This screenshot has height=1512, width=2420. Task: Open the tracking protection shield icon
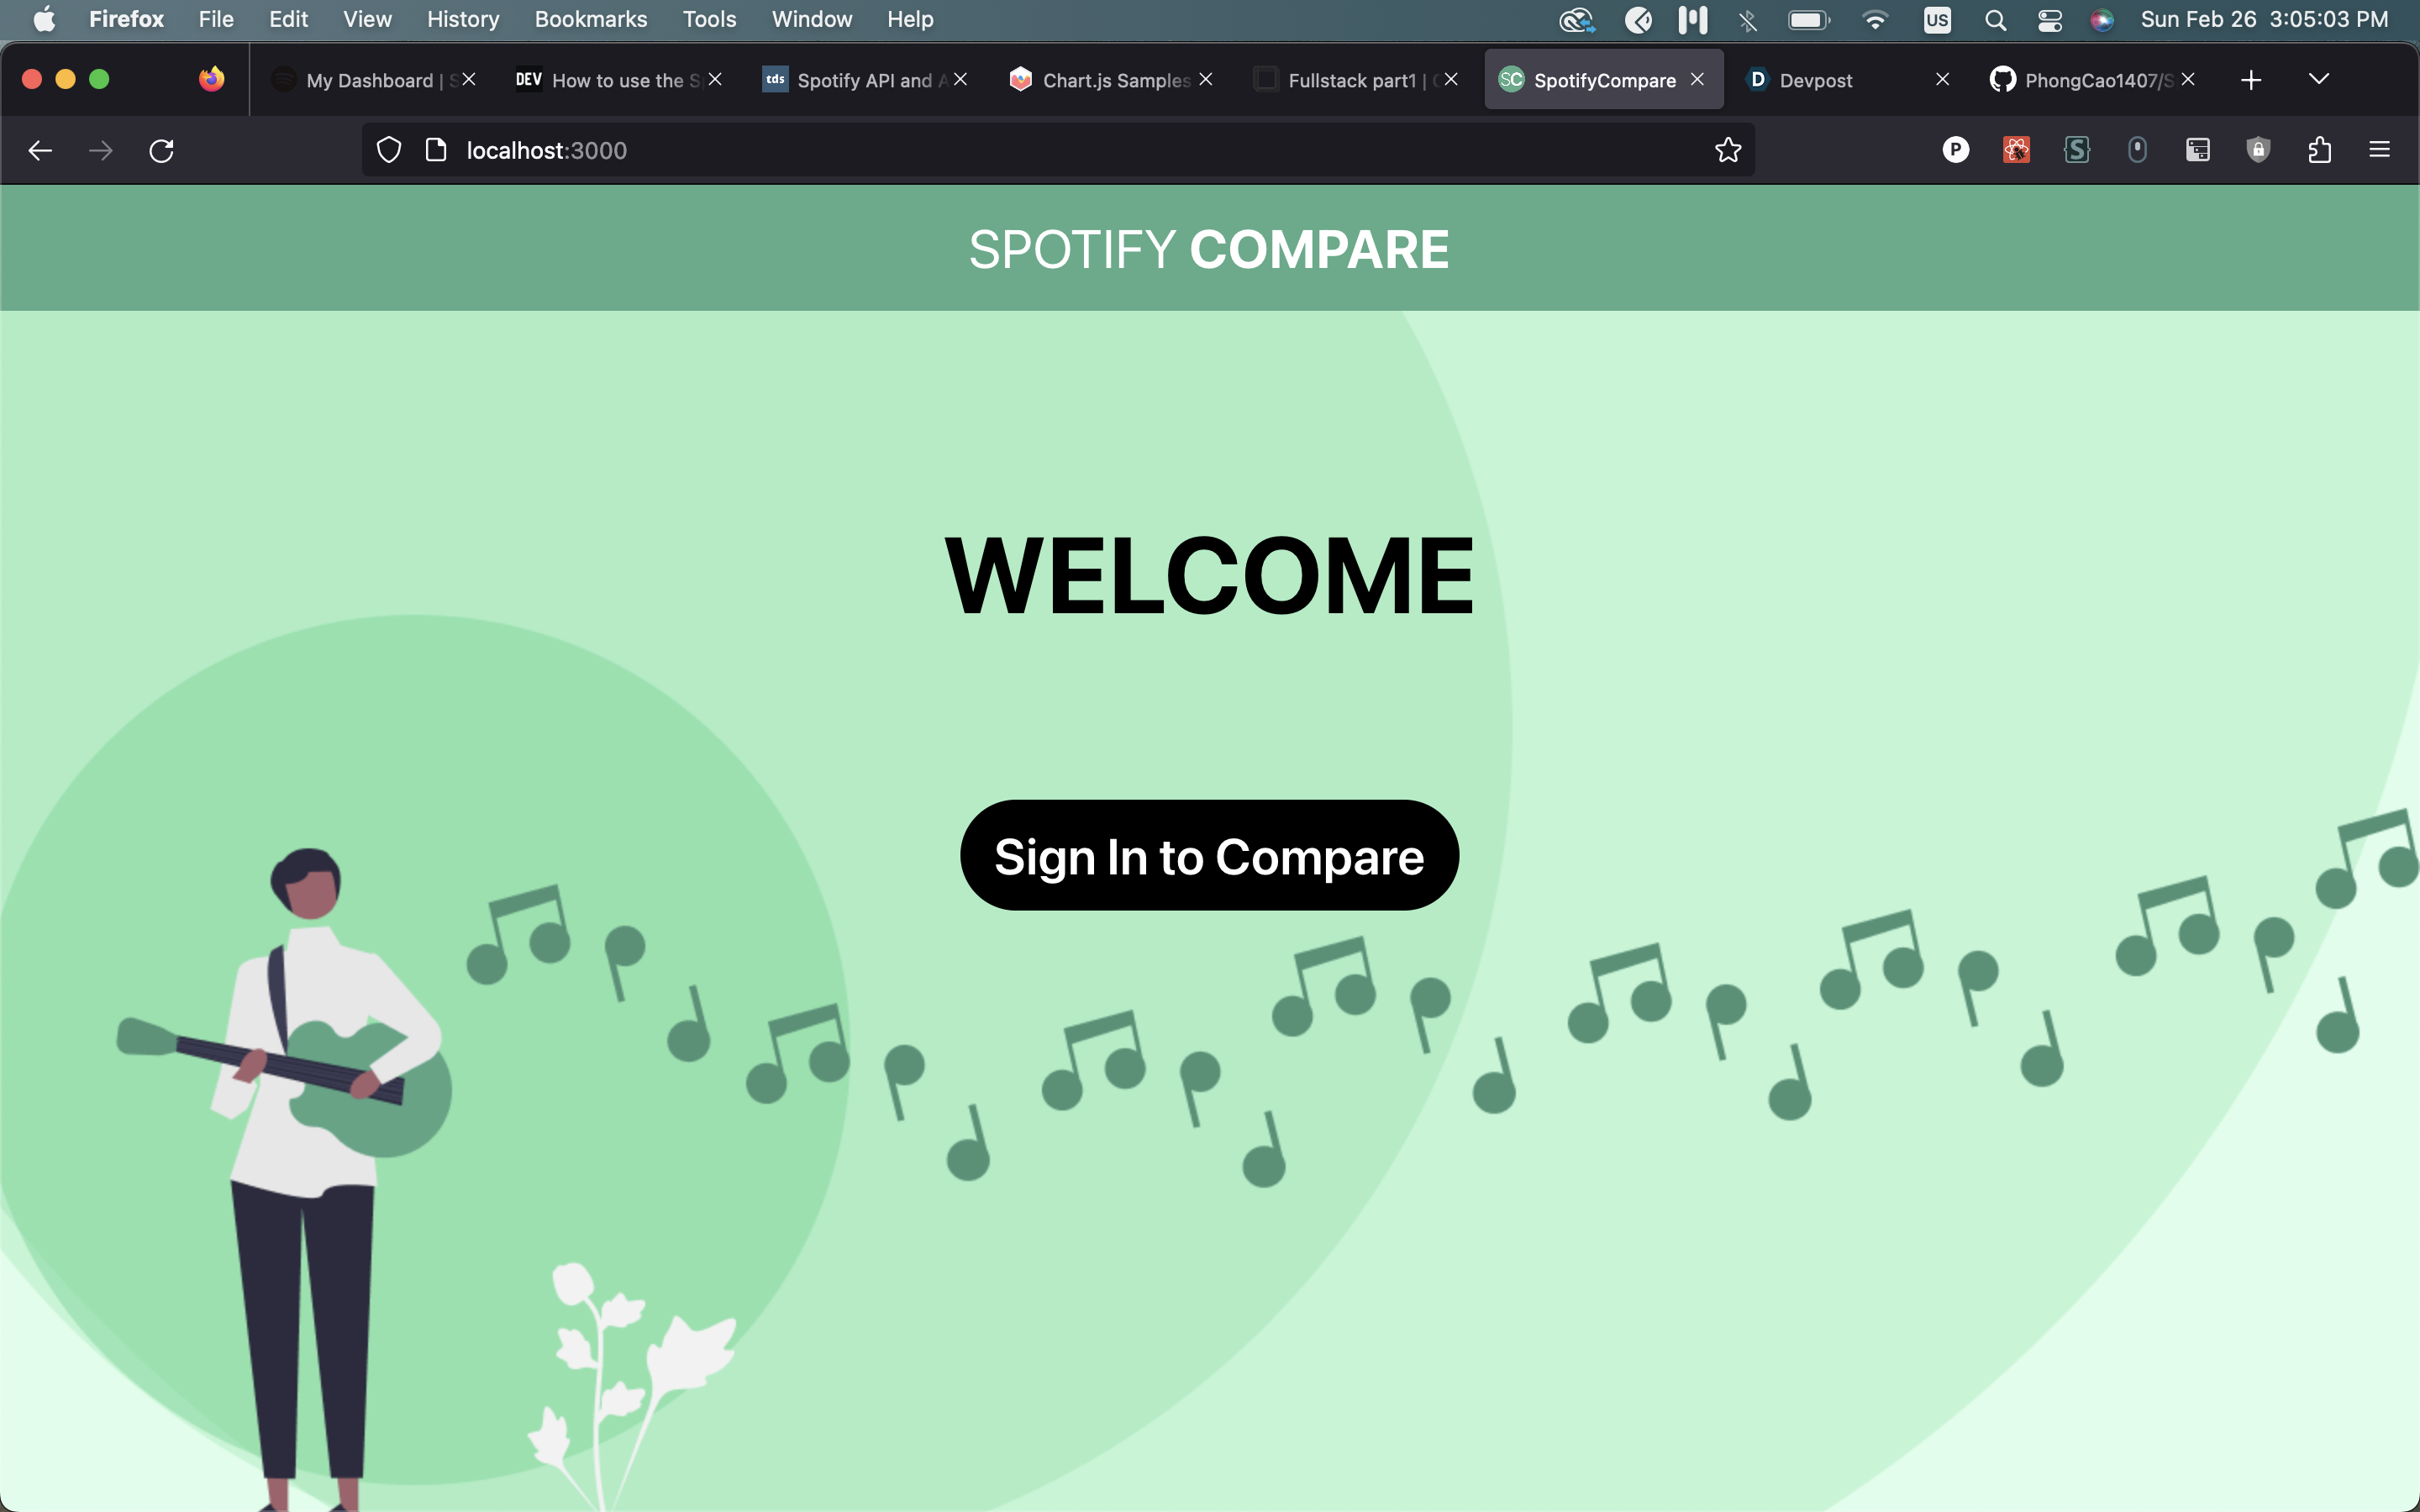point(389,151)
